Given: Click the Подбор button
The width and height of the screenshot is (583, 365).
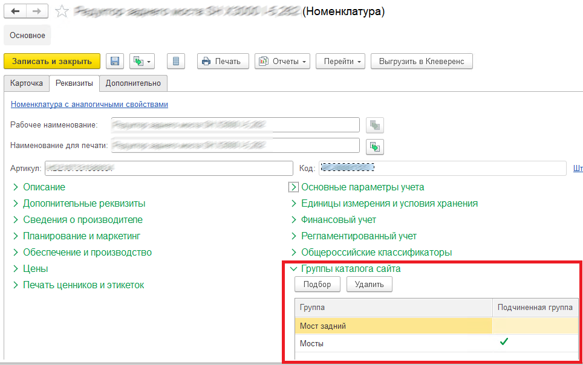Looking at the screenshot, I should (317, 285).
